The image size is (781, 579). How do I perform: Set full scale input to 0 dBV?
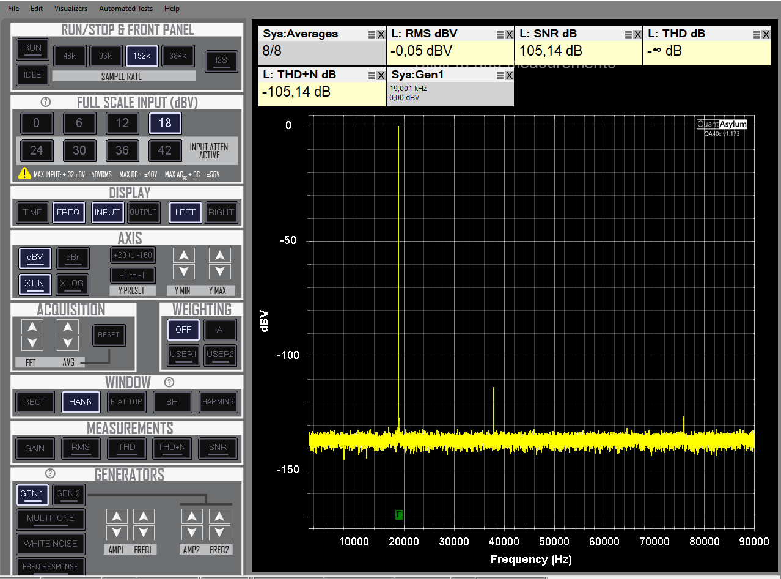coord(36,123)
